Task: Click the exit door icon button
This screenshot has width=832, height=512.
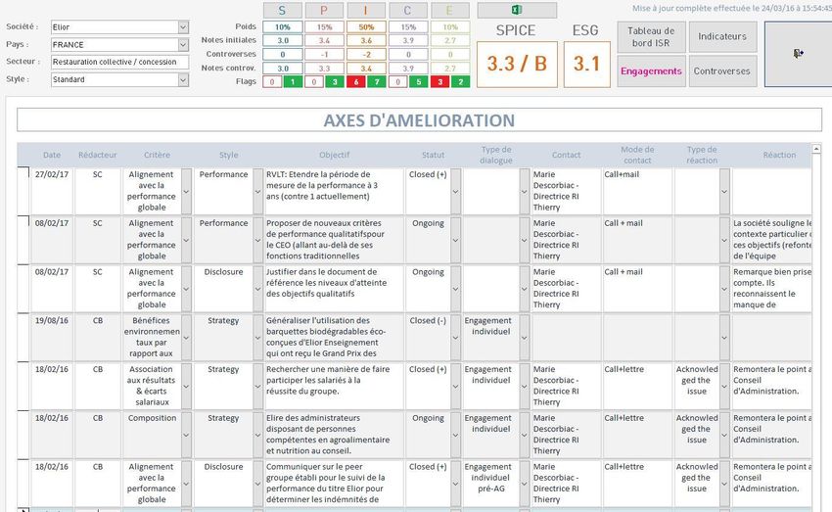Action: [x=798, y=54]
